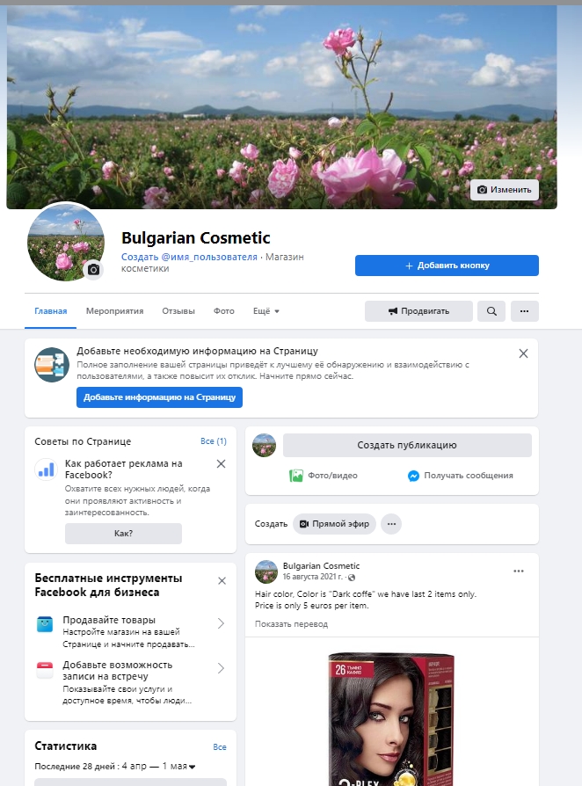Close the Бесплатные инструменты panel
Viewport: 582px width, 786px height.
[221, 581]
